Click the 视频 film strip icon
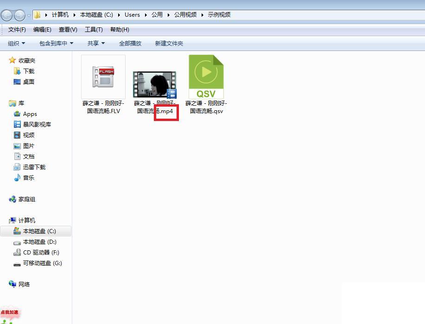Image resolution: width=425 pixels, height=324 pixels. (17, 135)
